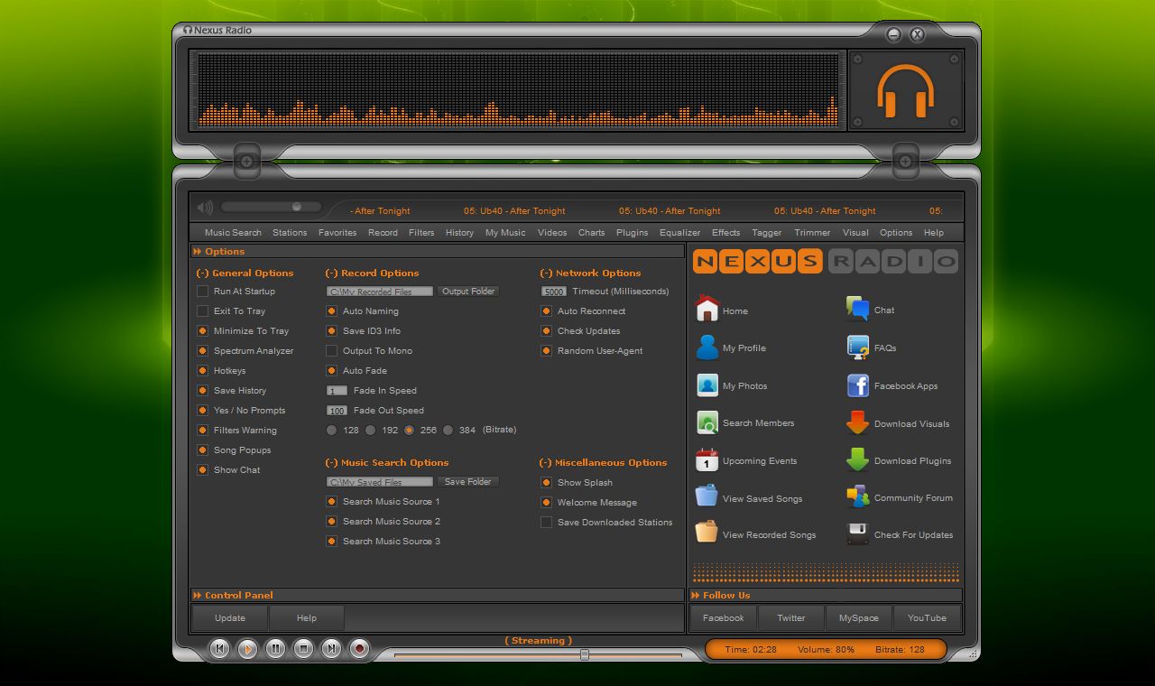Click the Download Plugins green arrow icon
The image size is (1155, 686).
pyautogui.click(x=857, y=460)
